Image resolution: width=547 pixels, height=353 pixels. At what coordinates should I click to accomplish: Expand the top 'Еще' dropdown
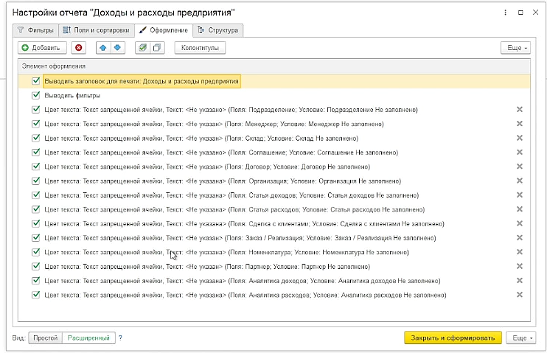(515, 48)
